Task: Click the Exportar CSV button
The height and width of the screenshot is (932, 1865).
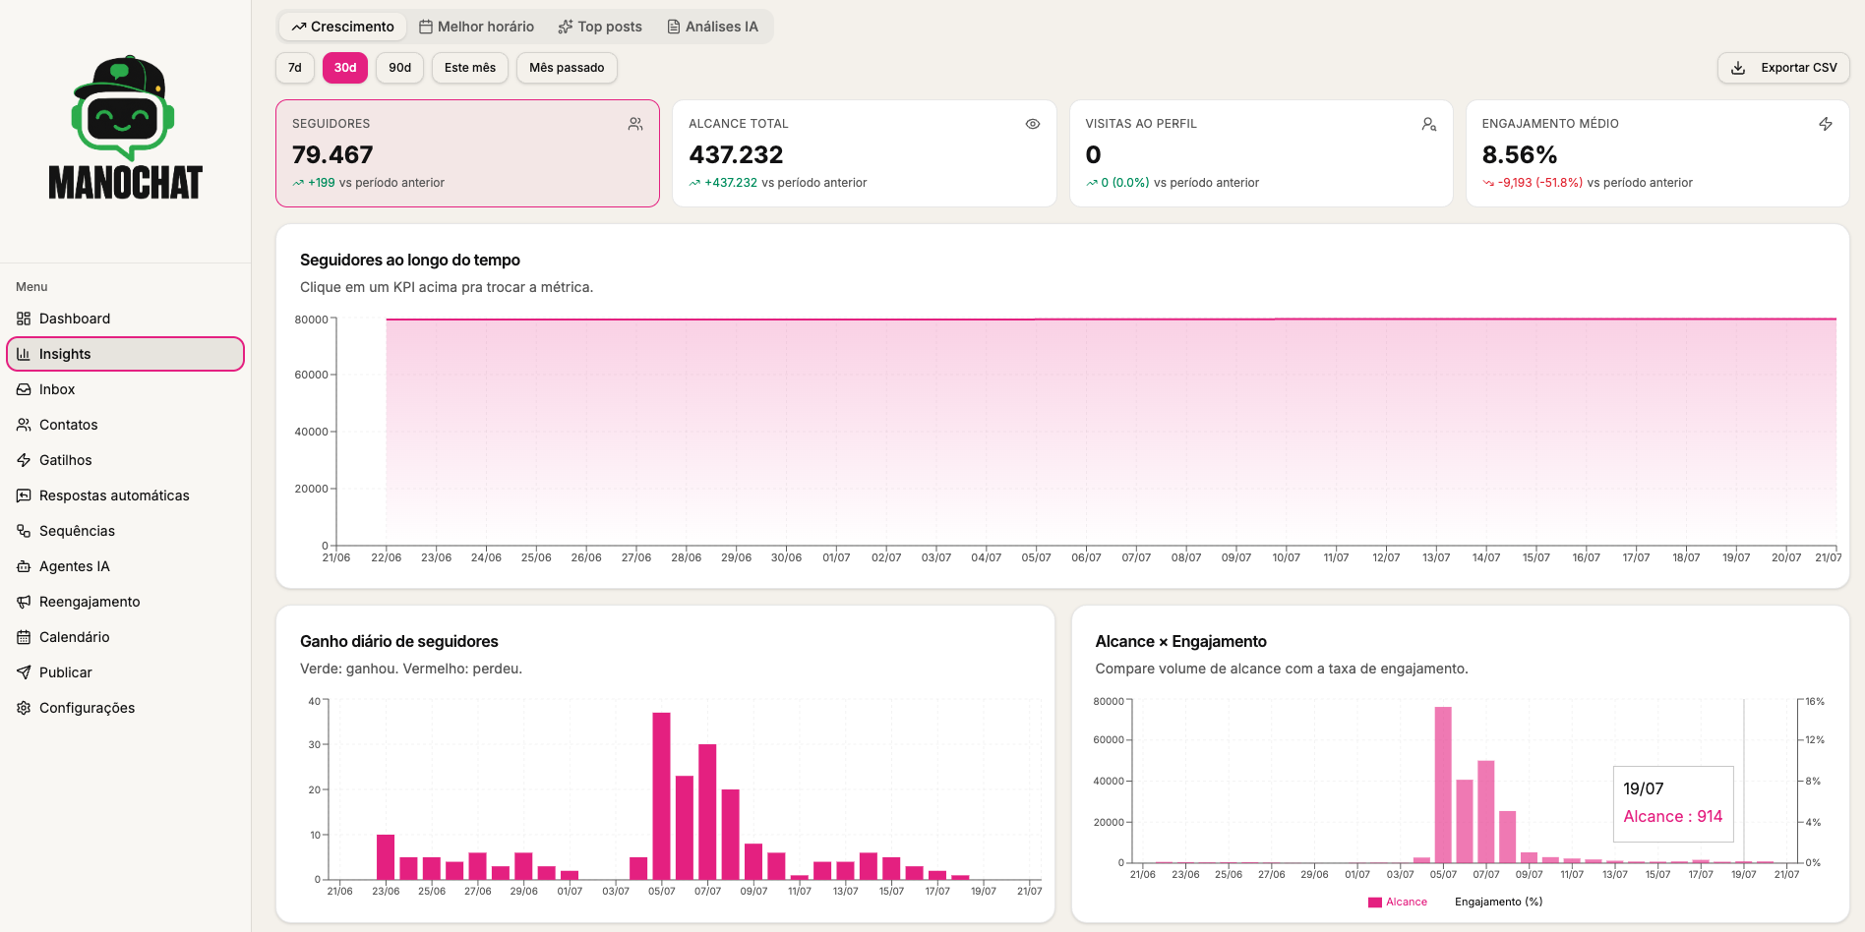Action: [x=1783, y=68]
